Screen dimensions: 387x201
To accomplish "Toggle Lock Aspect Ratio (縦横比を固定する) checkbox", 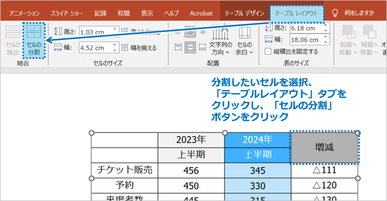I will tap(268, 51).
